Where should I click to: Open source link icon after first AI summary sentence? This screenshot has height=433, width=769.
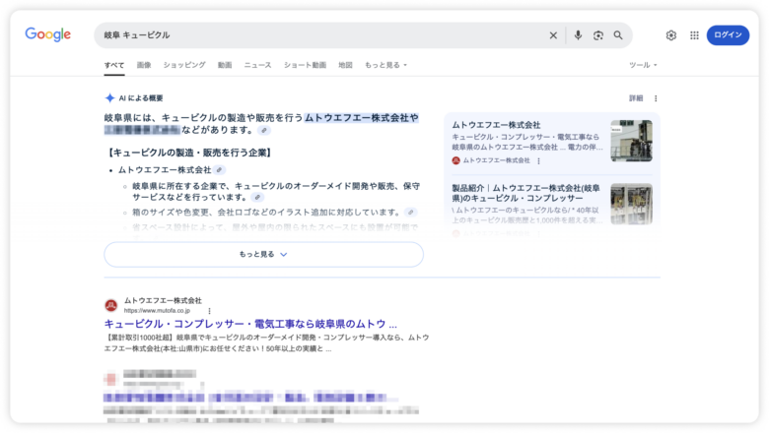pos(264,130)
